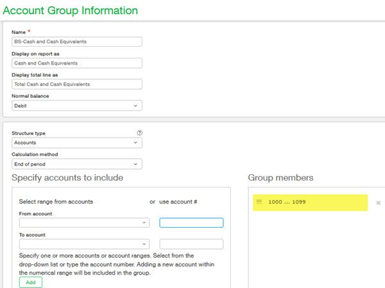
Task: Edit the Display total line as field
Action: [76, 84]
